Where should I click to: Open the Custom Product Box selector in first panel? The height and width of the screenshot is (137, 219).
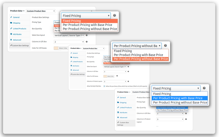pyautogui.click(x=41, y=11)
